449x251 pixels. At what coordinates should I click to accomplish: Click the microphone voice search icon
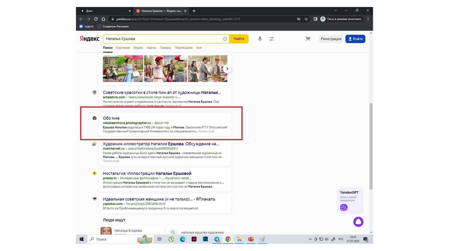coord(260,39)
